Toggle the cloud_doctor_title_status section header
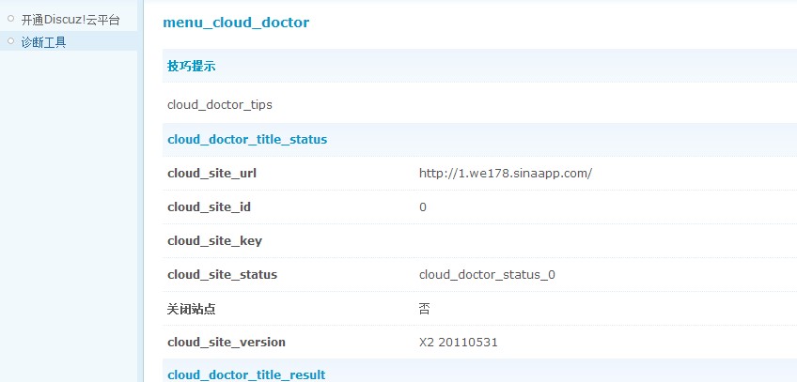The height and width of the screenshot is (382, 797). (x=247, y=139)
